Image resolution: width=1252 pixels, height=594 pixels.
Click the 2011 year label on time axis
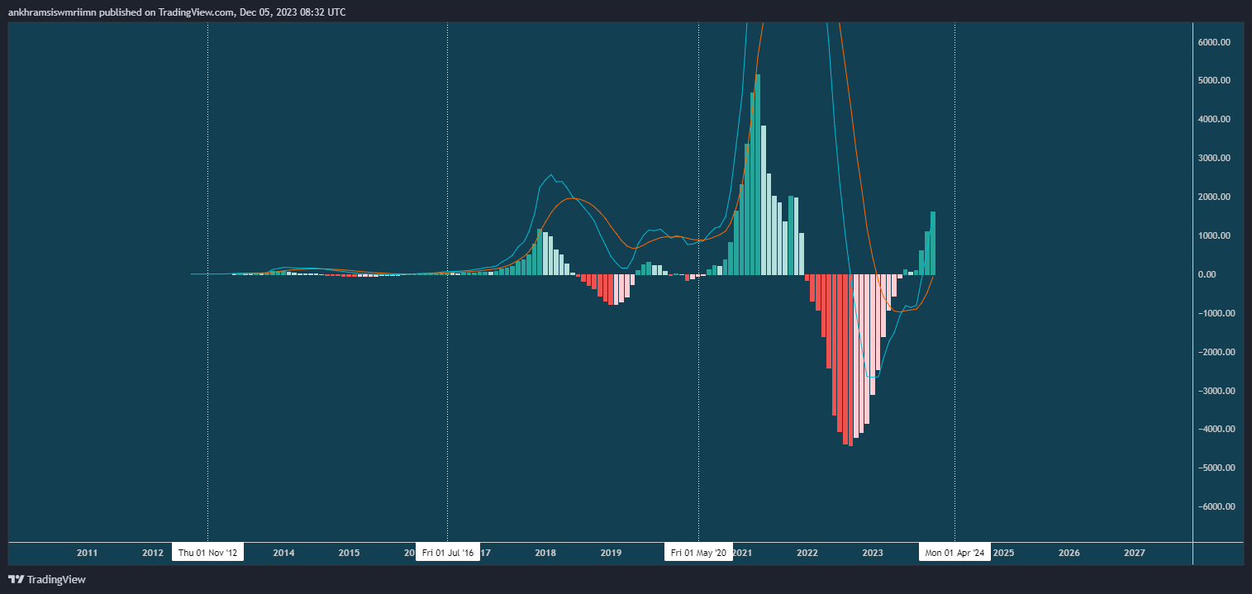tap(87, 553)
